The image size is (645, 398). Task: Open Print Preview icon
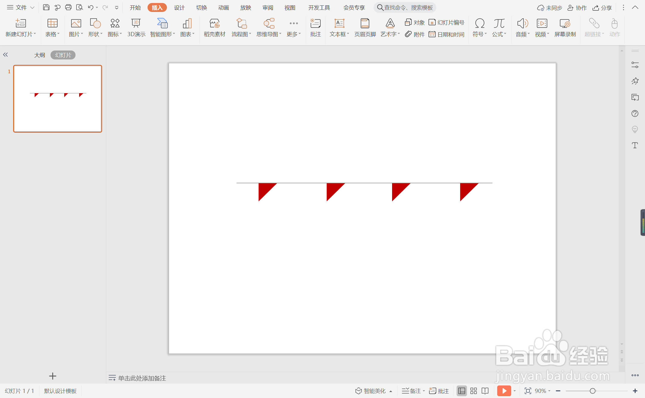pyautogui.click(x=79, y=7)
